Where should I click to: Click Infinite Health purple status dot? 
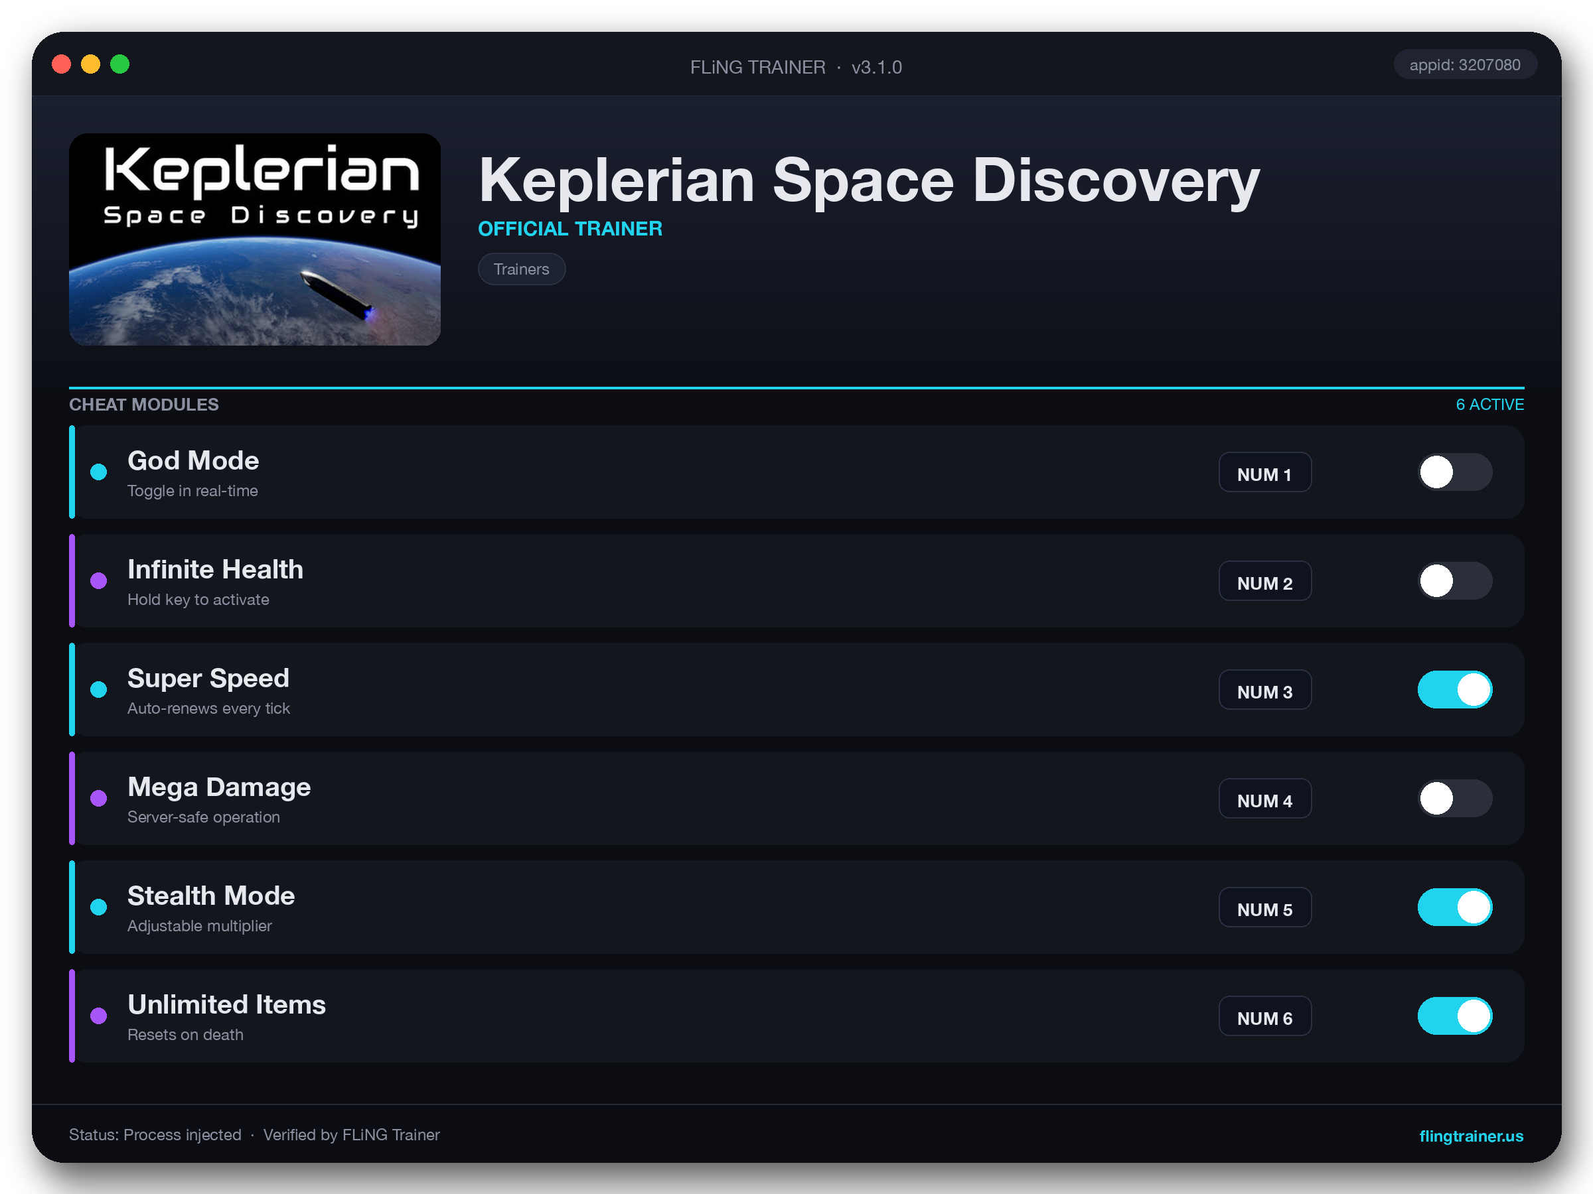pyautogui.click(x=99, y=581)
